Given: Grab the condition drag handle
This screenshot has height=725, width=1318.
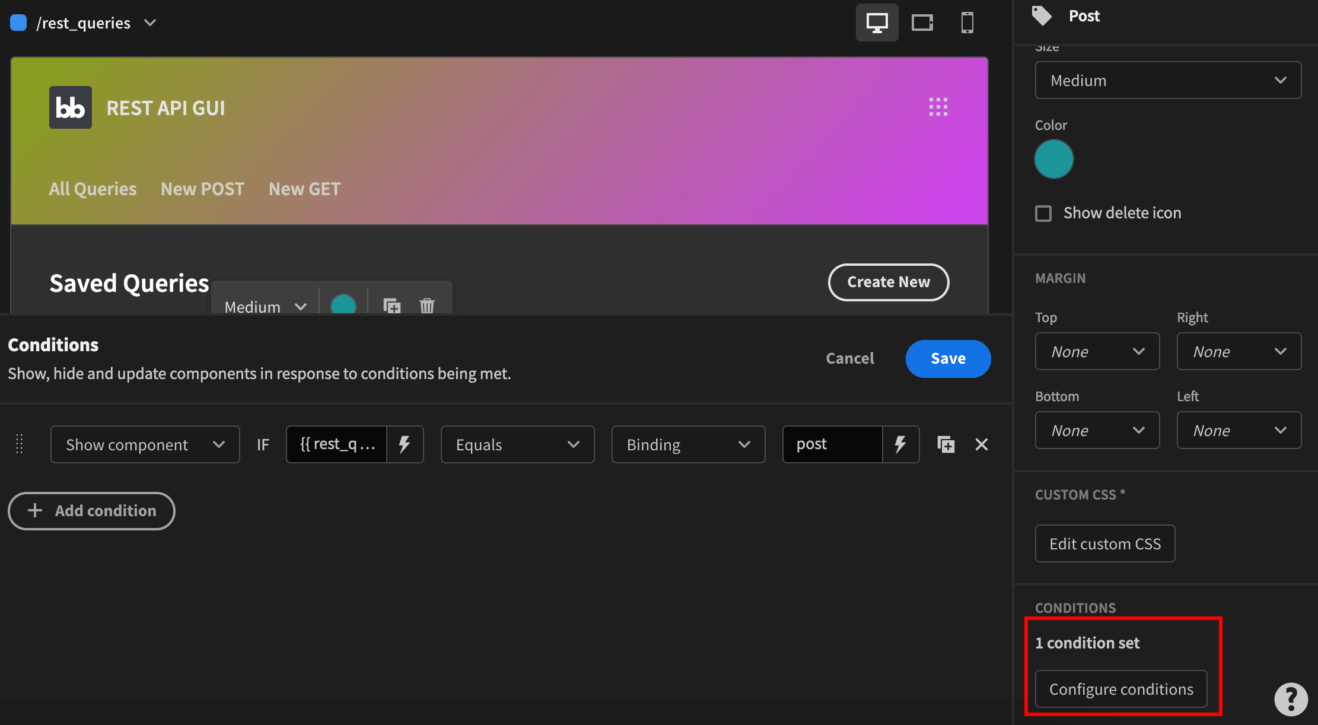Looking at the screenshot, I should point(19,444).
